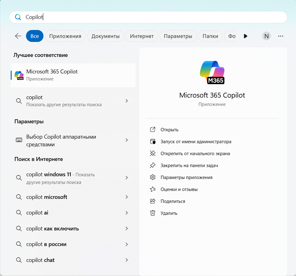This screenshot has height=276, width=296.
Task: Choose Открепить от начального экрана
Action: pyautogui.click(x=195, y=154)
